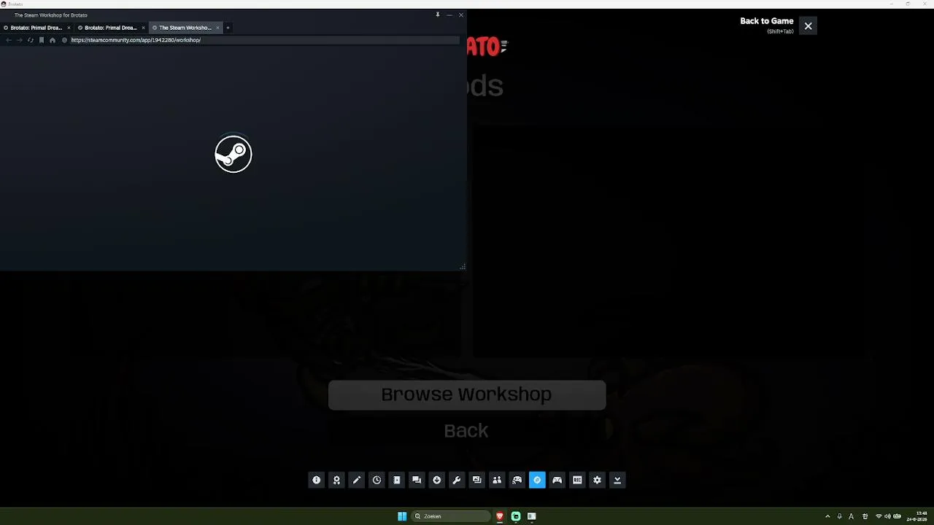
Task: Click the remote play controller icon
Action: point(517,480)
